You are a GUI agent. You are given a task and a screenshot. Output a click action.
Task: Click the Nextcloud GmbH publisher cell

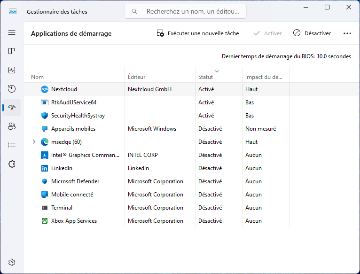pos(150,89)
